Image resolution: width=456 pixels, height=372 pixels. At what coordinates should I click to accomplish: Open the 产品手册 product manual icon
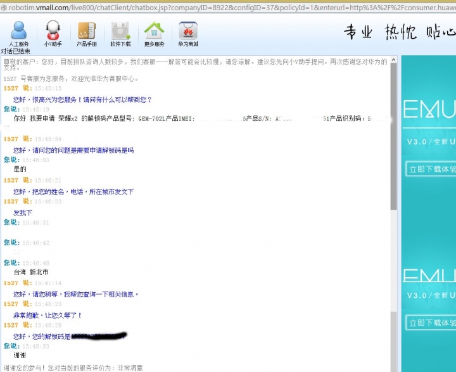pos(87,34)
